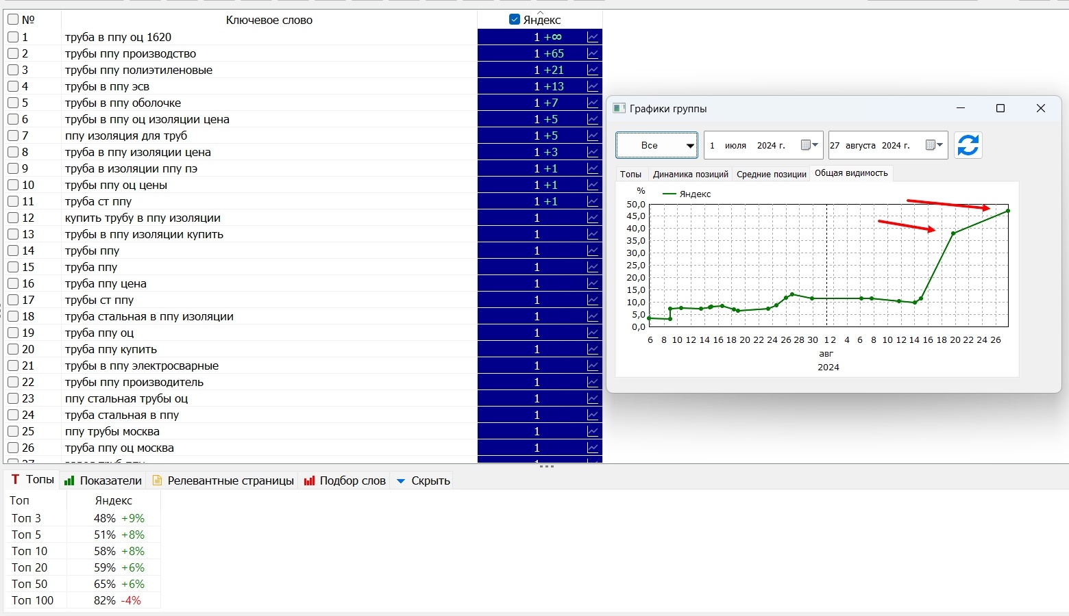Screen dimensions: 1069x616
Task: Check the box for row 17
Action: point(13,300)
